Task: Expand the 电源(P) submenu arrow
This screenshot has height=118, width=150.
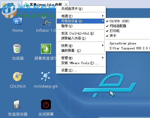Action: coord(103,16)
